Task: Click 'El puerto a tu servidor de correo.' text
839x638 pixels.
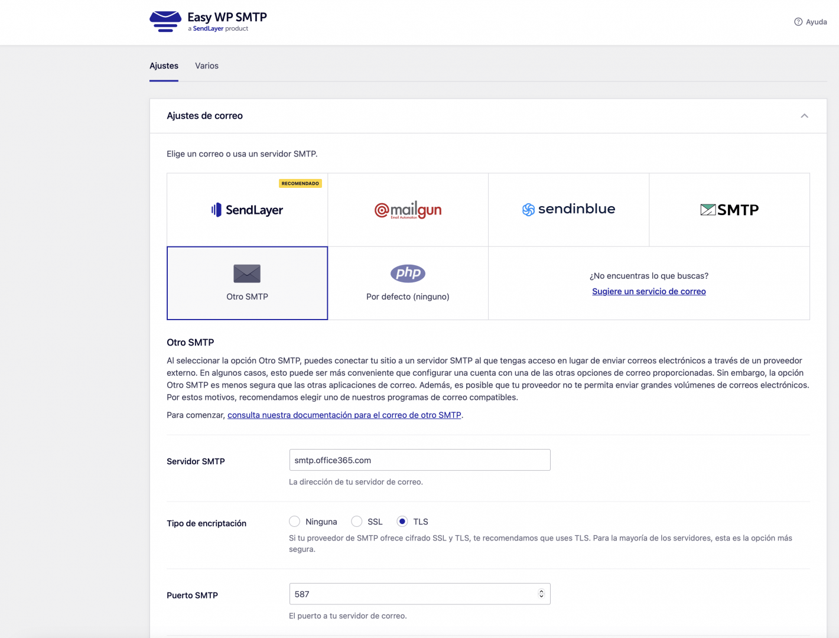Action: point(347,616)
